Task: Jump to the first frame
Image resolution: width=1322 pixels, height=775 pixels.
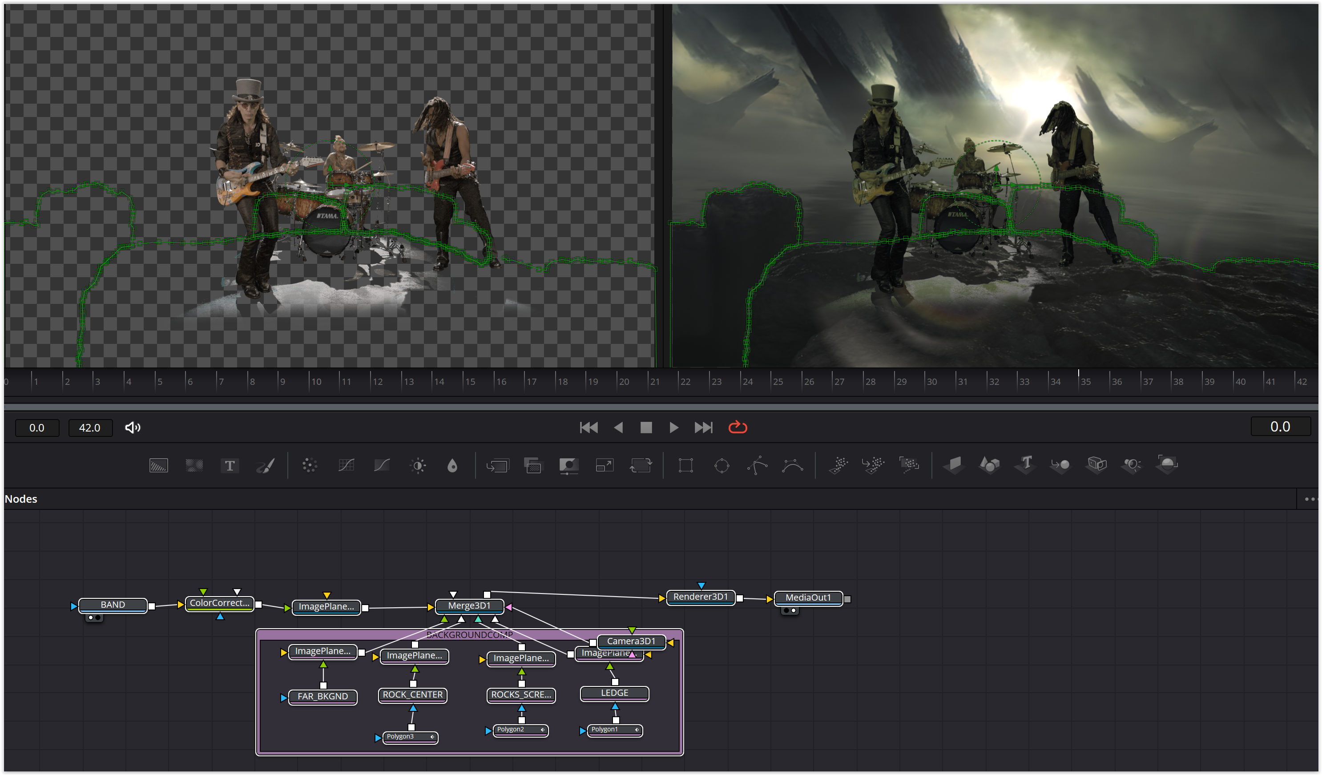Action: coord(588,428)
